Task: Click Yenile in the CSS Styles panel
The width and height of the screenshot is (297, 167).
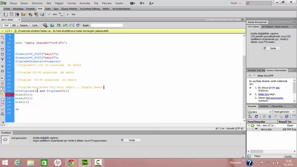Action: click(271, 48)
